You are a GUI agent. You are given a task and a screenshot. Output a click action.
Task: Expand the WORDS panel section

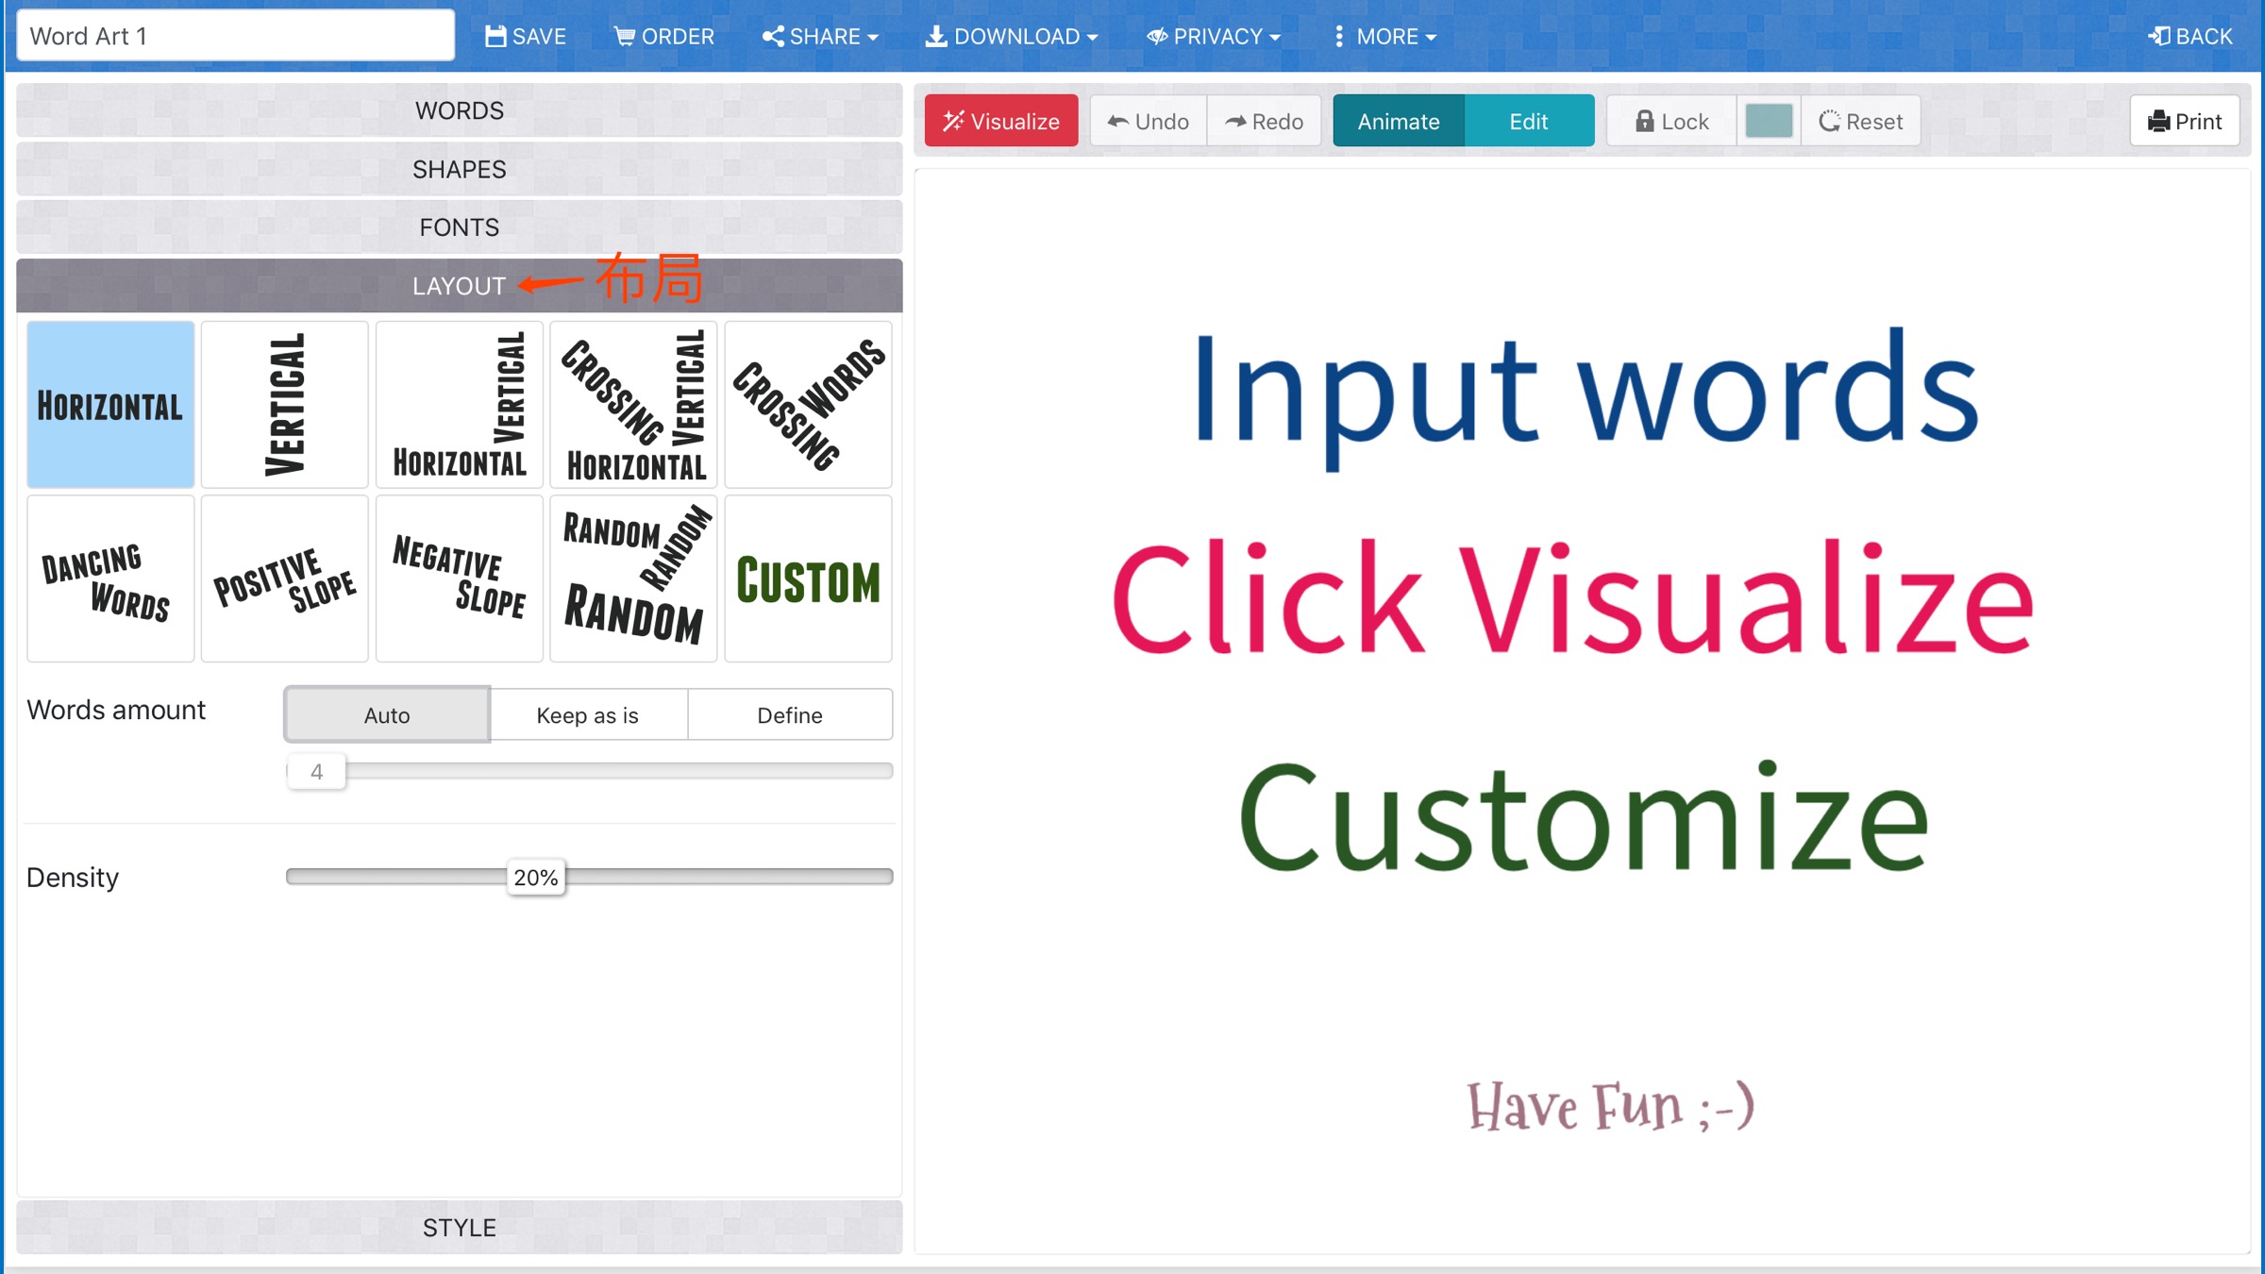click(460, 110)
